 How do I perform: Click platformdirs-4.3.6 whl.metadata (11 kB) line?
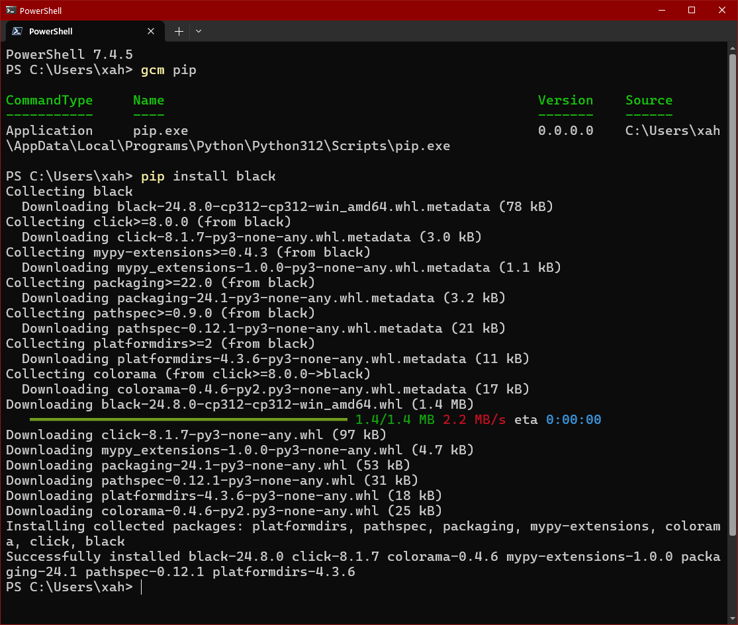[x=275, y=359]
